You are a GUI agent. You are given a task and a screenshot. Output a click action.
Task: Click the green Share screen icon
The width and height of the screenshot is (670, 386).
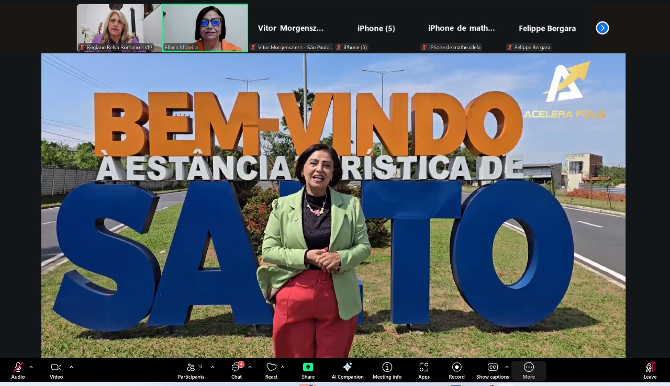308,367
